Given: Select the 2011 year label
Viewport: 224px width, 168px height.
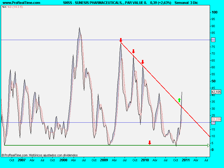Looking at the screenshot, I should (186, 160).
